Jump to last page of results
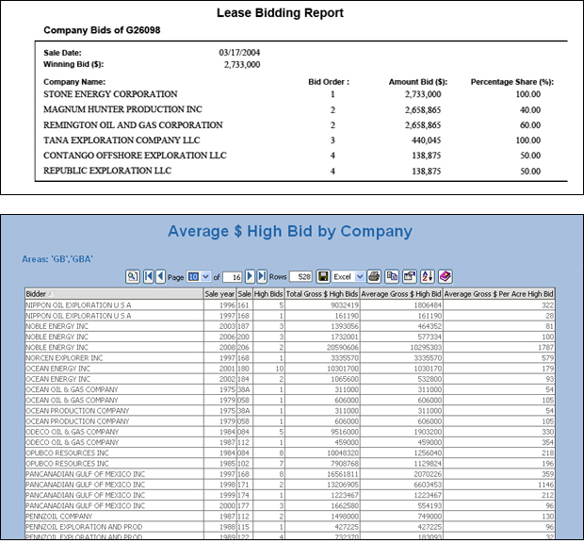Image resolution: width=584 pixels, height=543 pixels. [x=262, y=276]
